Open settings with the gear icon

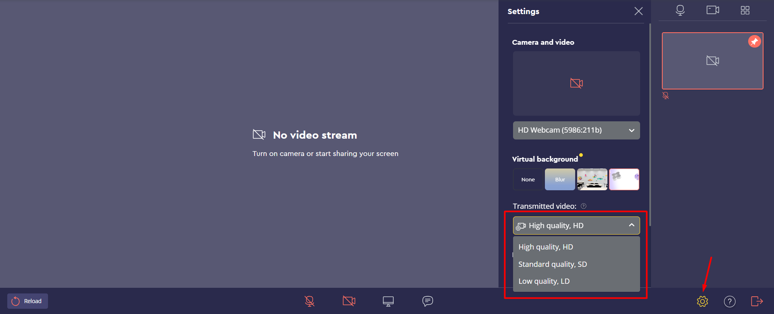tap(702, 301)
